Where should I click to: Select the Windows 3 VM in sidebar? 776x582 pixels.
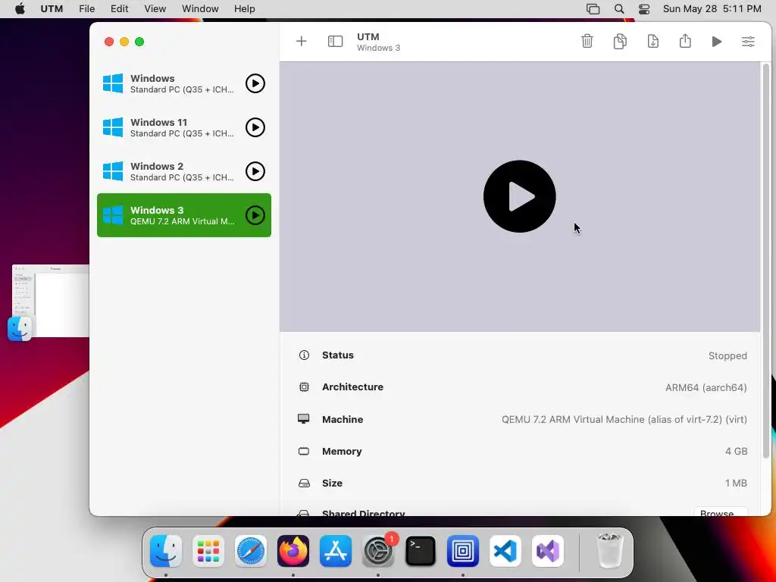coord(184,215)
